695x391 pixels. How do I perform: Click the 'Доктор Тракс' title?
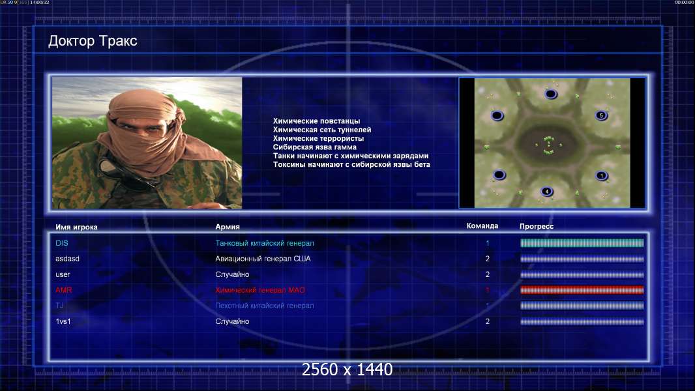93,41
